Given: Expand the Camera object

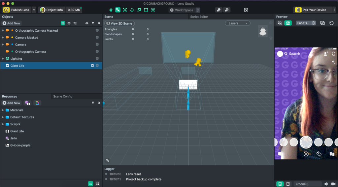Looking at the screenshot, I should point(3,45).
